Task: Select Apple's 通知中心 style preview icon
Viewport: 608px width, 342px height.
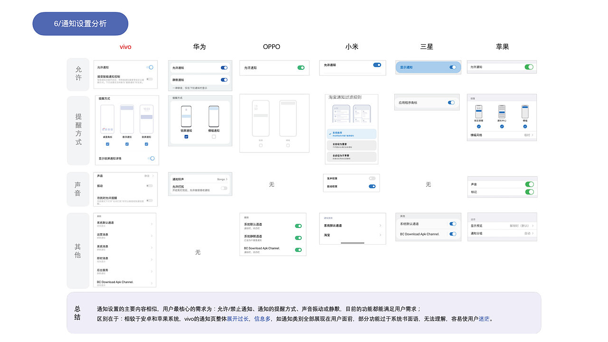Action: click(502, 111)
